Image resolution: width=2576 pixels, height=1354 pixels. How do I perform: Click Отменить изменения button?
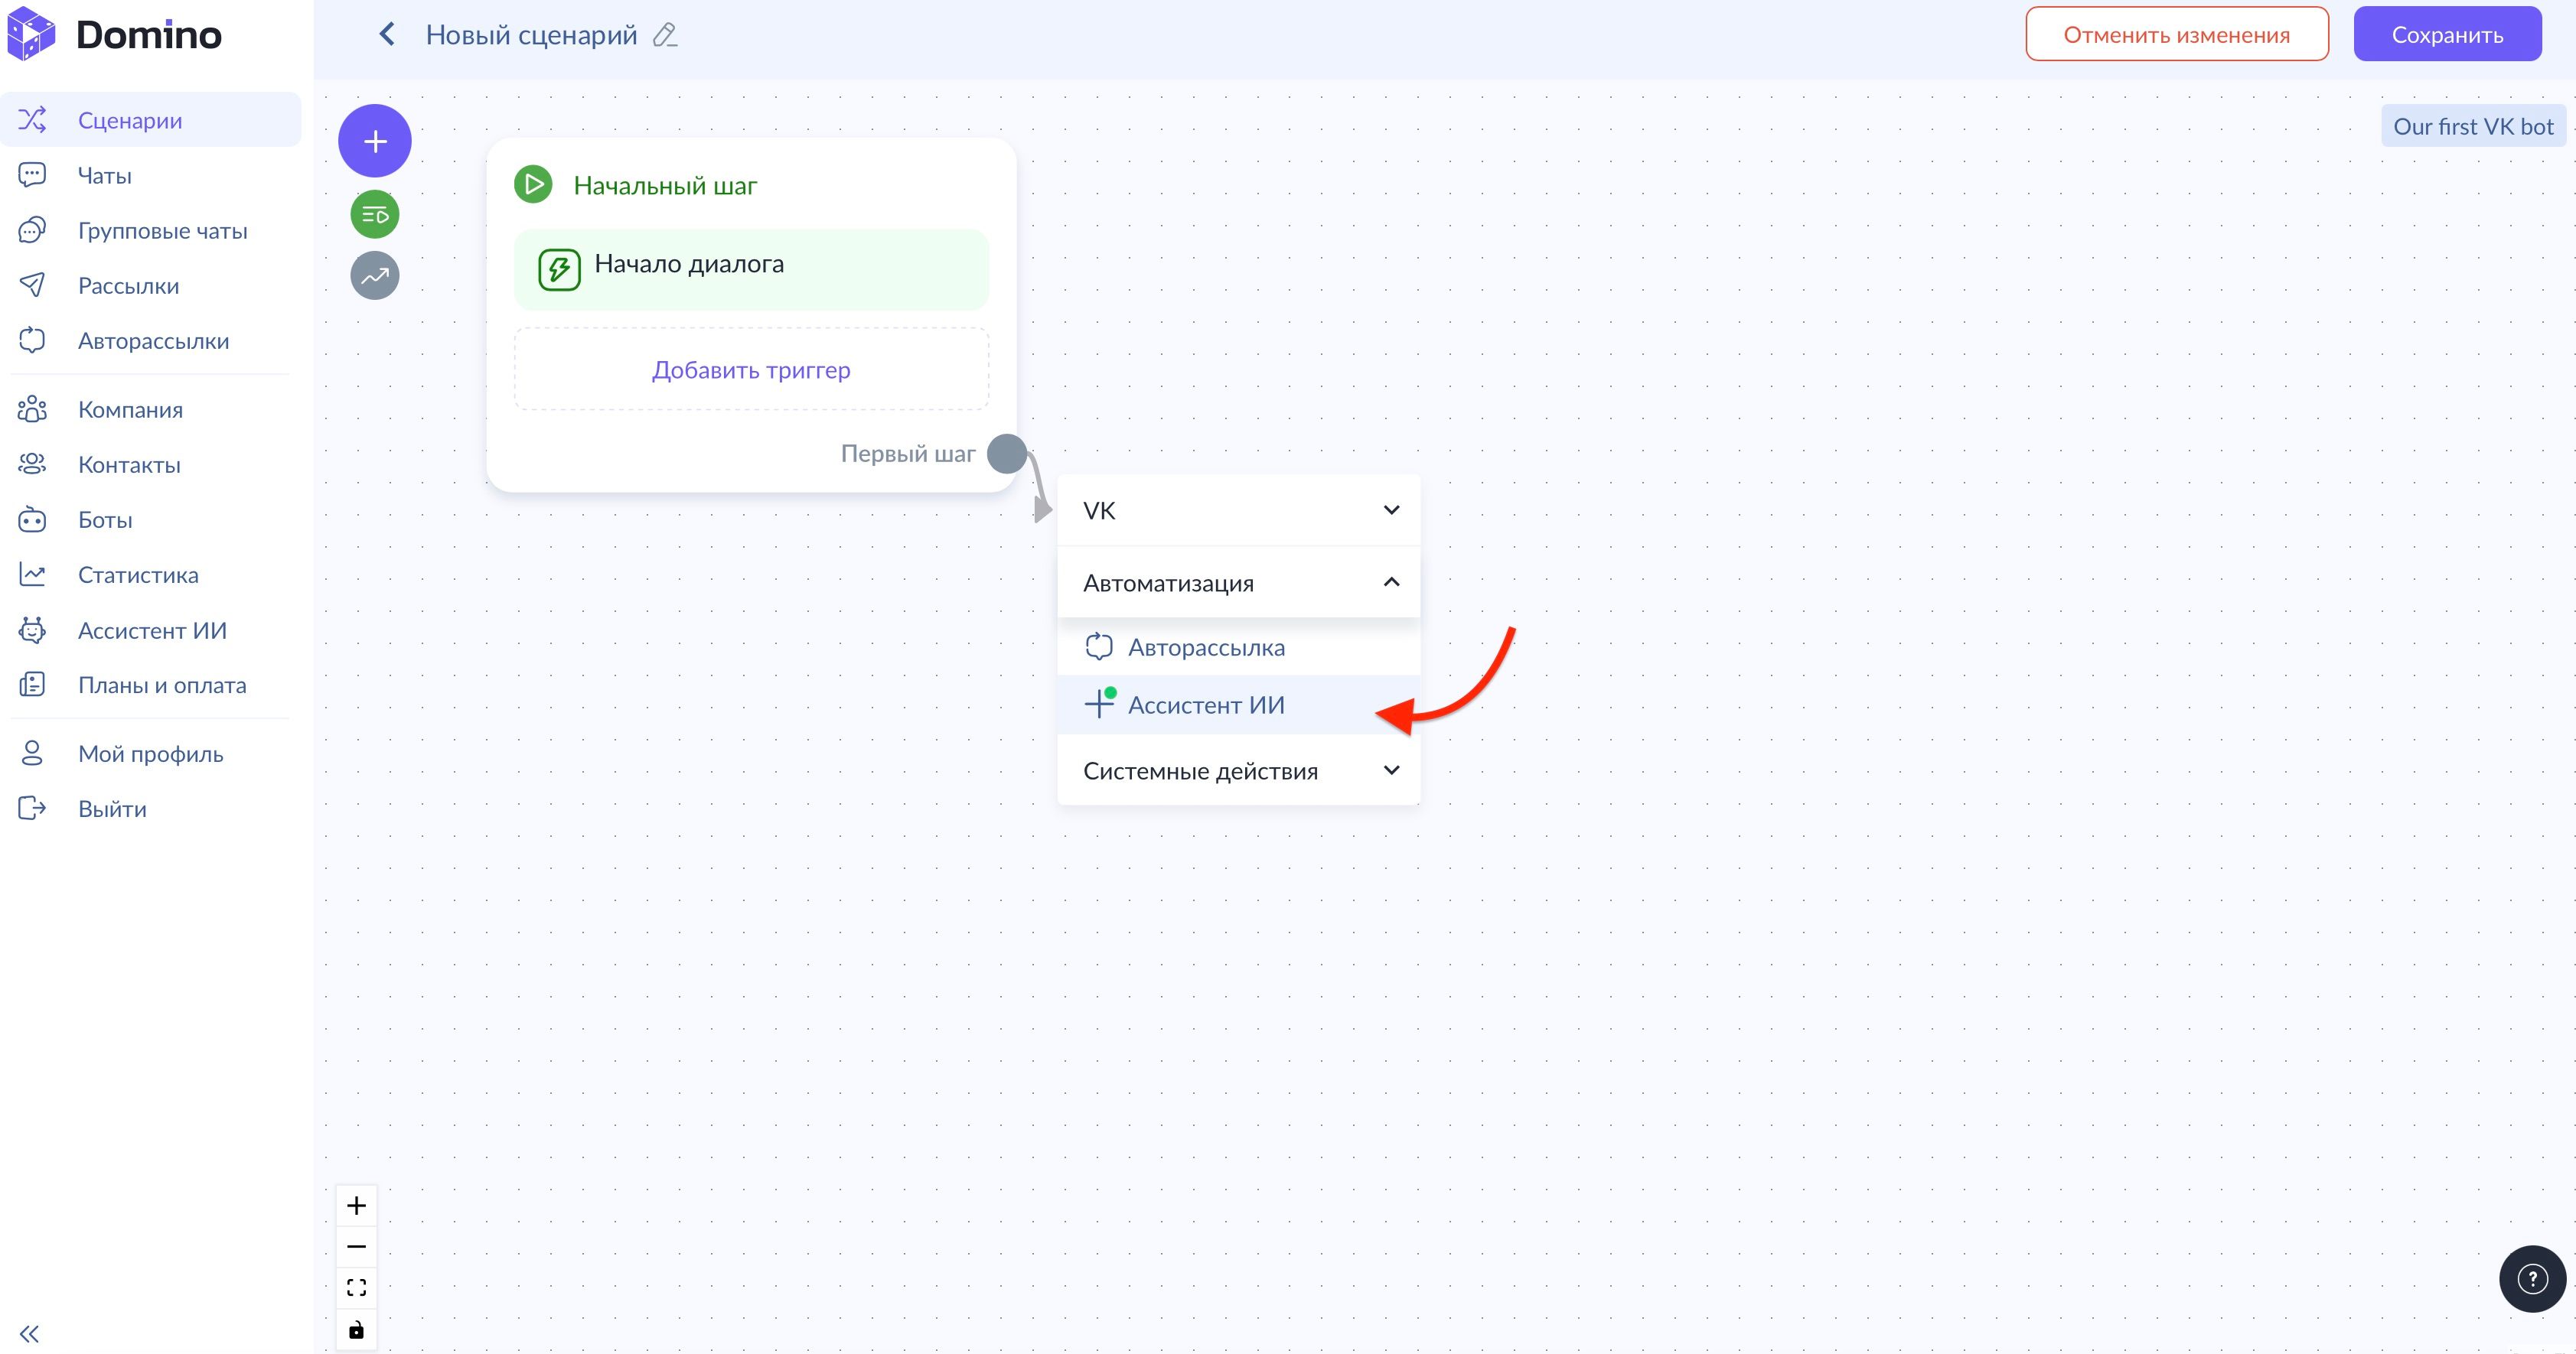(2176, 35)
